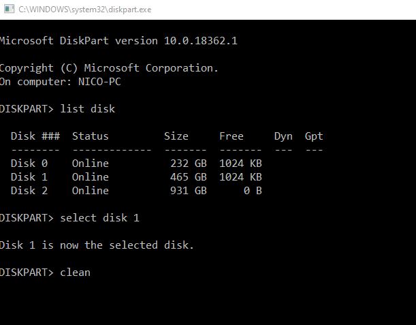Click the Gpt column header
Image resolution: width=416 pixels, height=325 pixels.
tap(314, 136)
